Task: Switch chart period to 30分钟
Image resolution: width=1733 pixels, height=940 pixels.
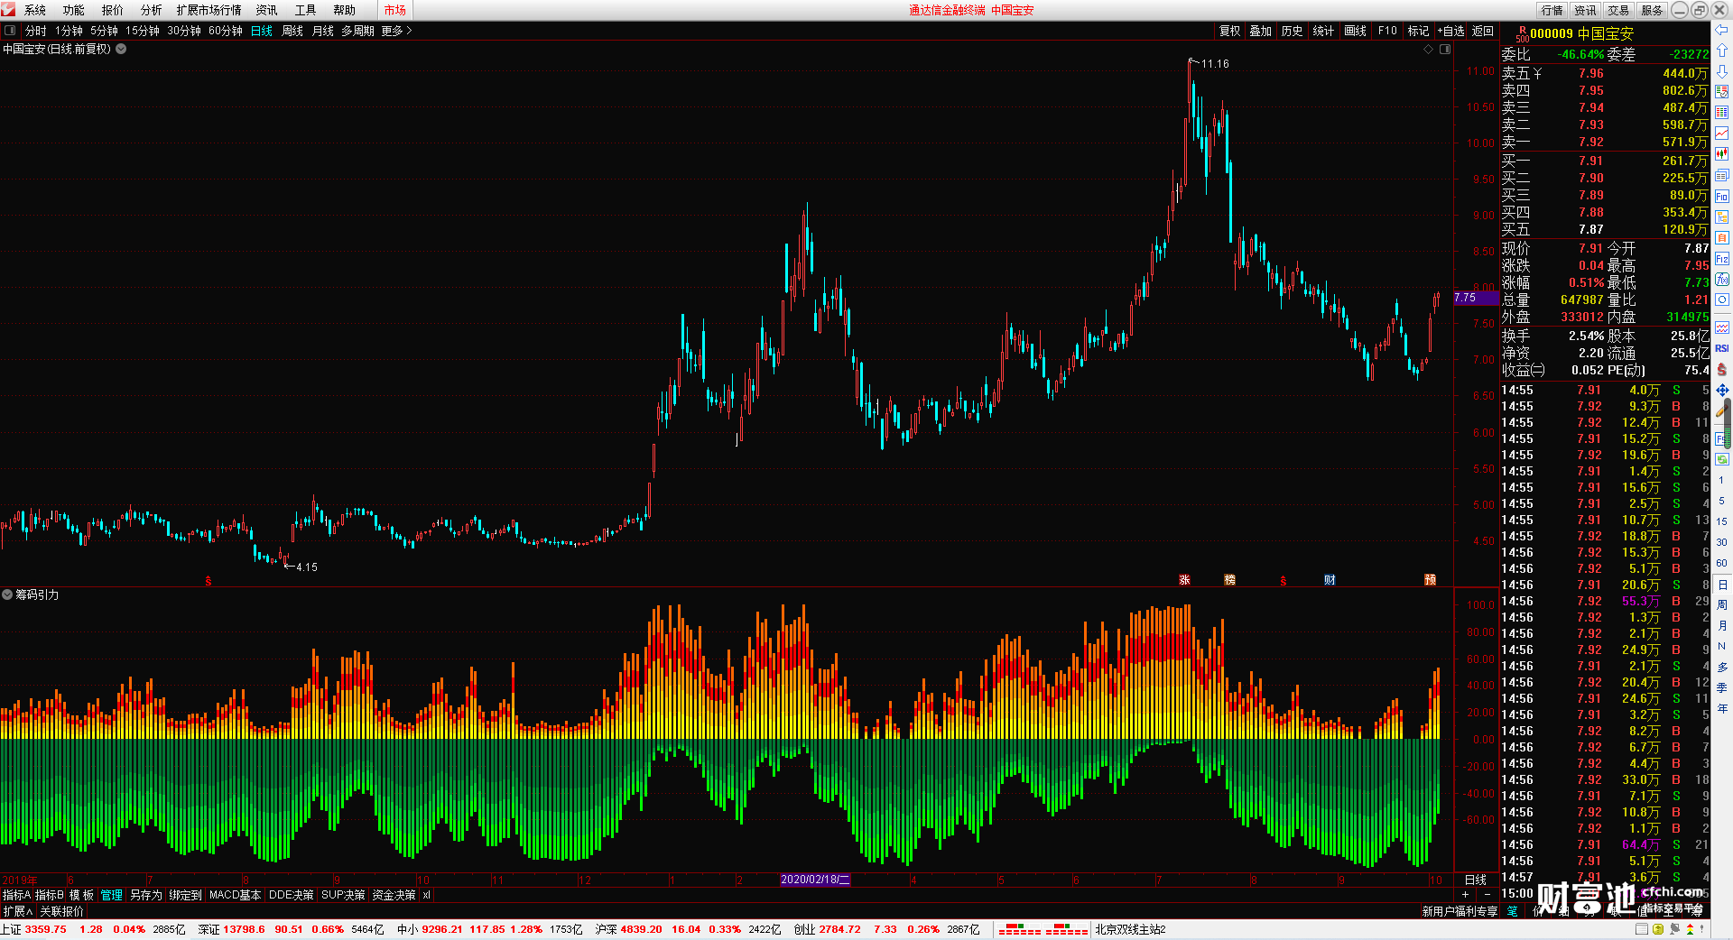Action: 184,31
